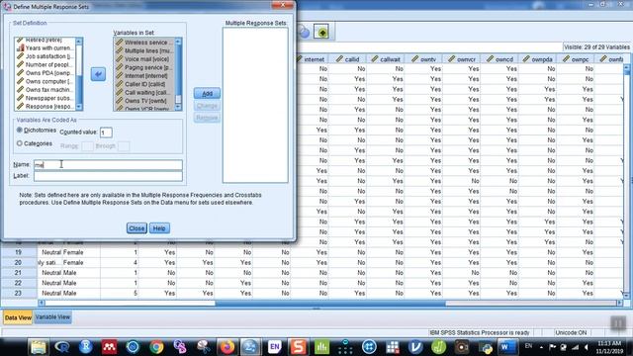
Task: Select 'Voice mail [voice]' in Variables in Set
Action: [144, 59]
